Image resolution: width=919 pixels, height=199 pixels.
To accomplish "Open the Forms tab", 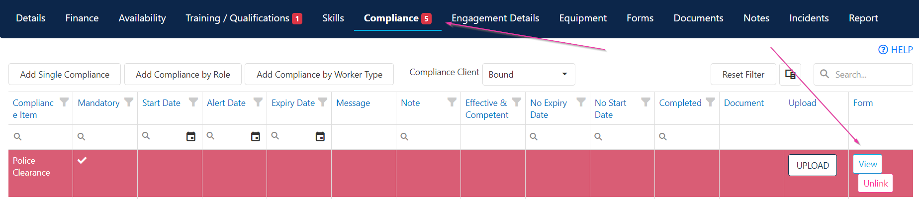I will click(640, 18).
